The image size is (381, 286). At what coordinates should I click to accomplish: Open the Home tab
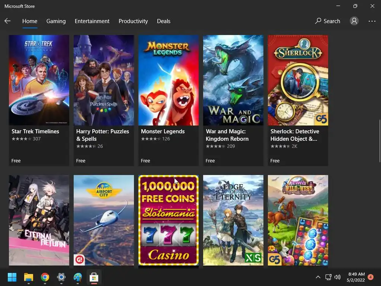click(x=30, y=21)
